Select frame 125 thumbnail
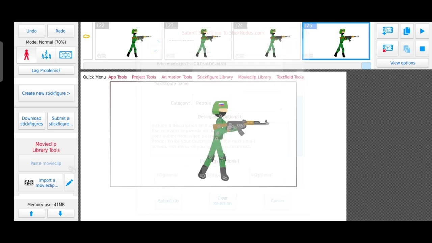432x243 pixels. [336, 41]
